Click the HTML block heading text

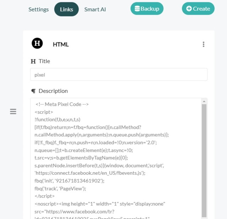[x=61, y=45]
